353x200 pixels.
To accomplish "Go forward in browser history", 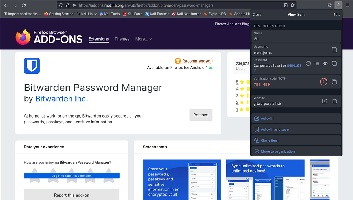I will 15,5.
